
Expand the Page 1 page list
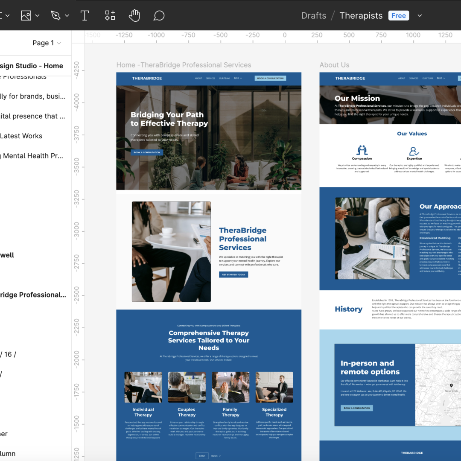point(47,43)
